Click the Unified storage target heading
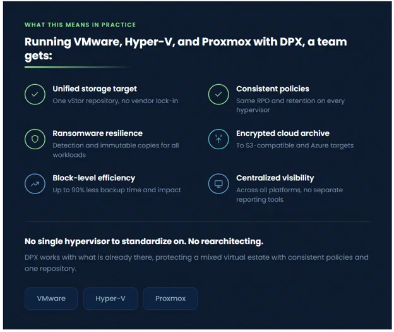 click(95, 89)
